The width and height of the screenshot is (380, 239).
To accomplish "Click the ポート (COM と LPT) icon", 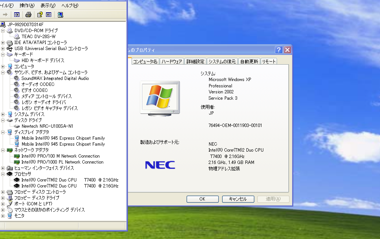I will pos(10,204).
